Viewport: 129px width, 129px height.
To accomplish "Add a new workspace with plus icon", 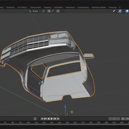I will pos(120,7).
